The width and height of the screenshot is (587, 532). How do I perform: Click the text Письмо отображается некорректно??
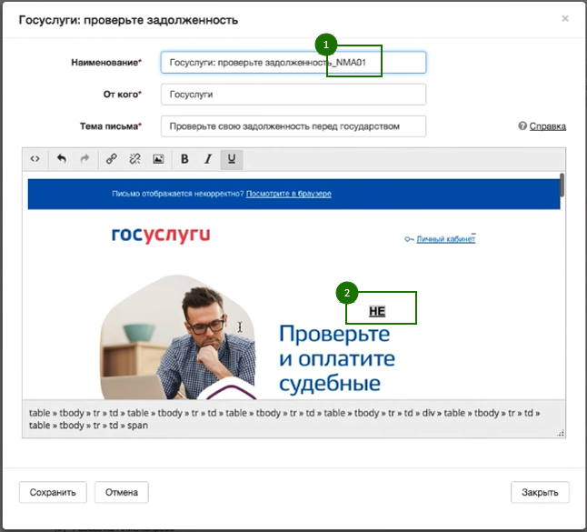(178, 194)
